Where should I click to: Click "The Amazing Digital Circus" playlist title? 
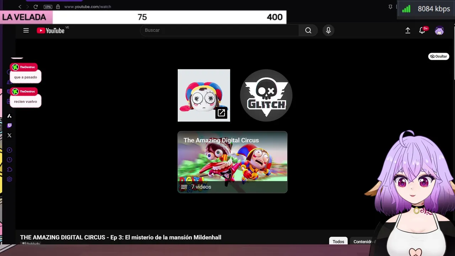point(221,140)
